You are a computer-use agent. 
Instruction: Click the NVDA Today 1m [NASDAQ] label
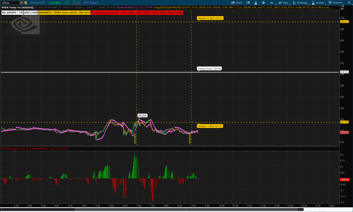click(x=17, y=8)
